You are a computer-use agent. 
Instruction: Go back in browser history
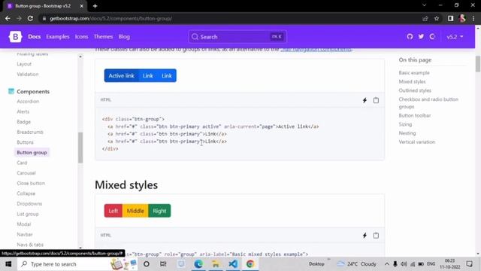[x=8, y=18]
